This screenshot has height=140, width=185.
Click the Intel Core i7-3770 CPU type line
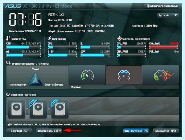point(81,26)
